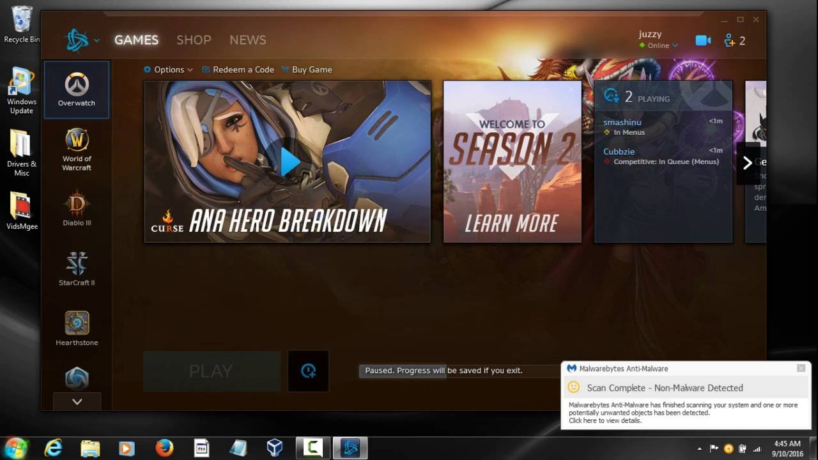Viewport: 818px width, 460px height.
Task: Switch to the SHOP tab
Action: (x=194, y=40)
